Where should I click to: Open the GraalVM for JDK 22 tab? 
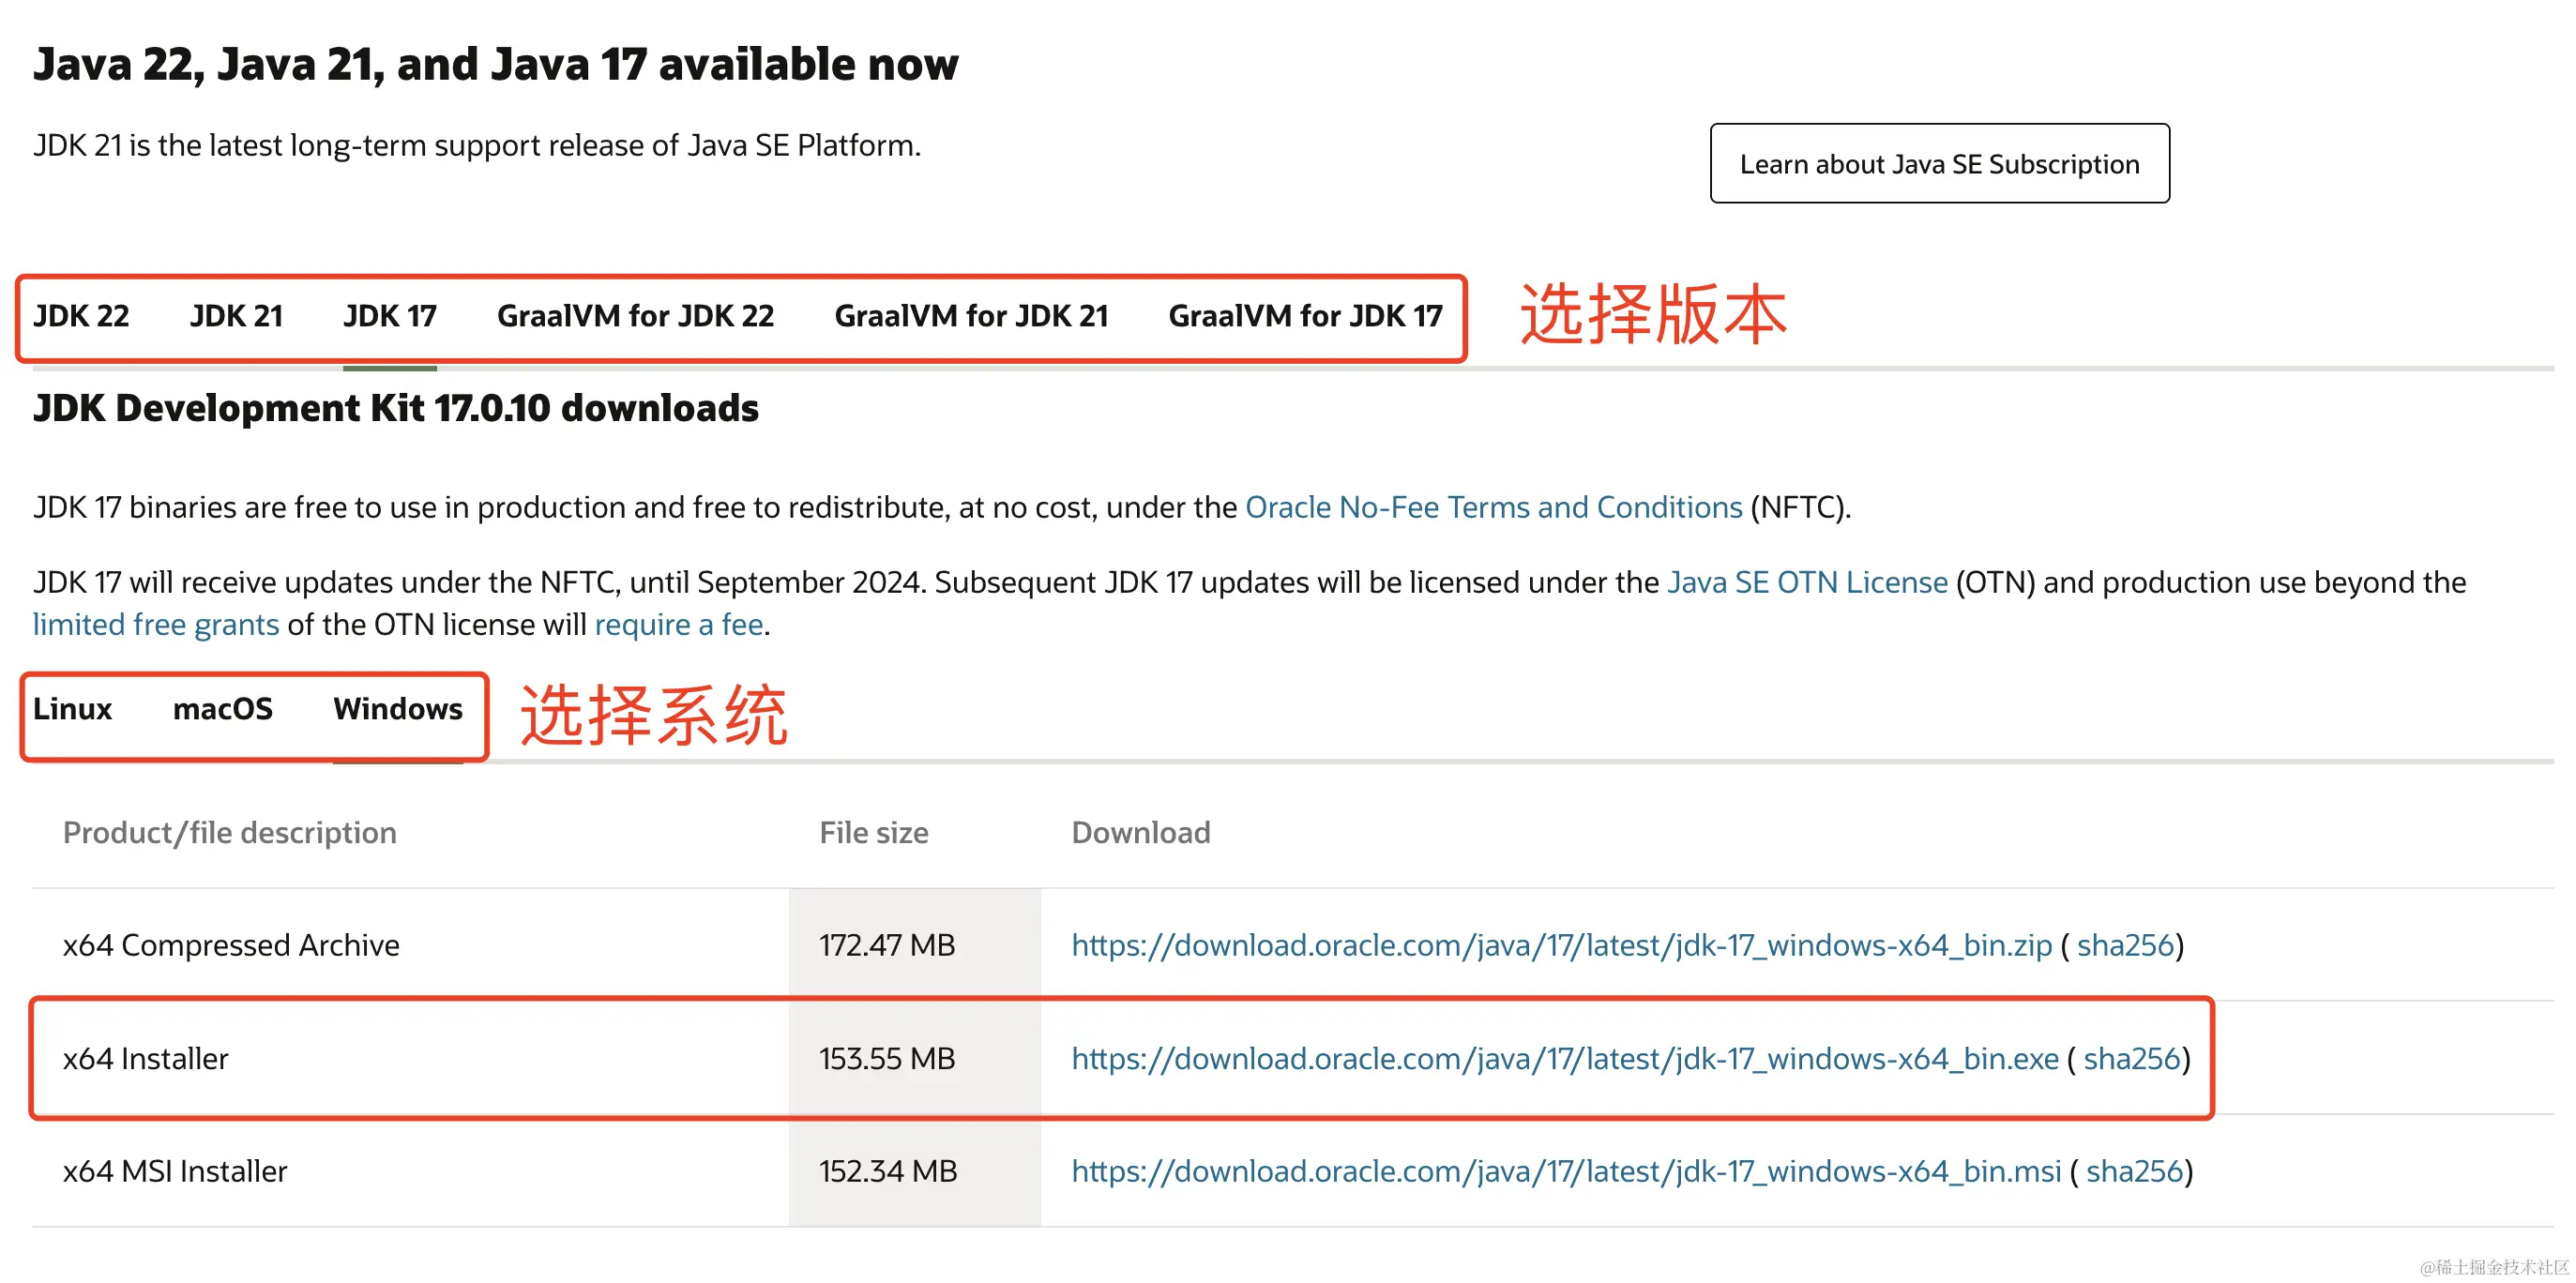(x=635, y=316)
